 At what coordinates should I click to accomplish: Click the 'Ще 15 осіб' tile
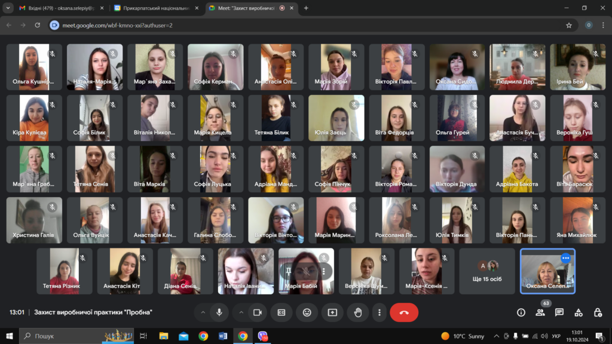point(487,271)
